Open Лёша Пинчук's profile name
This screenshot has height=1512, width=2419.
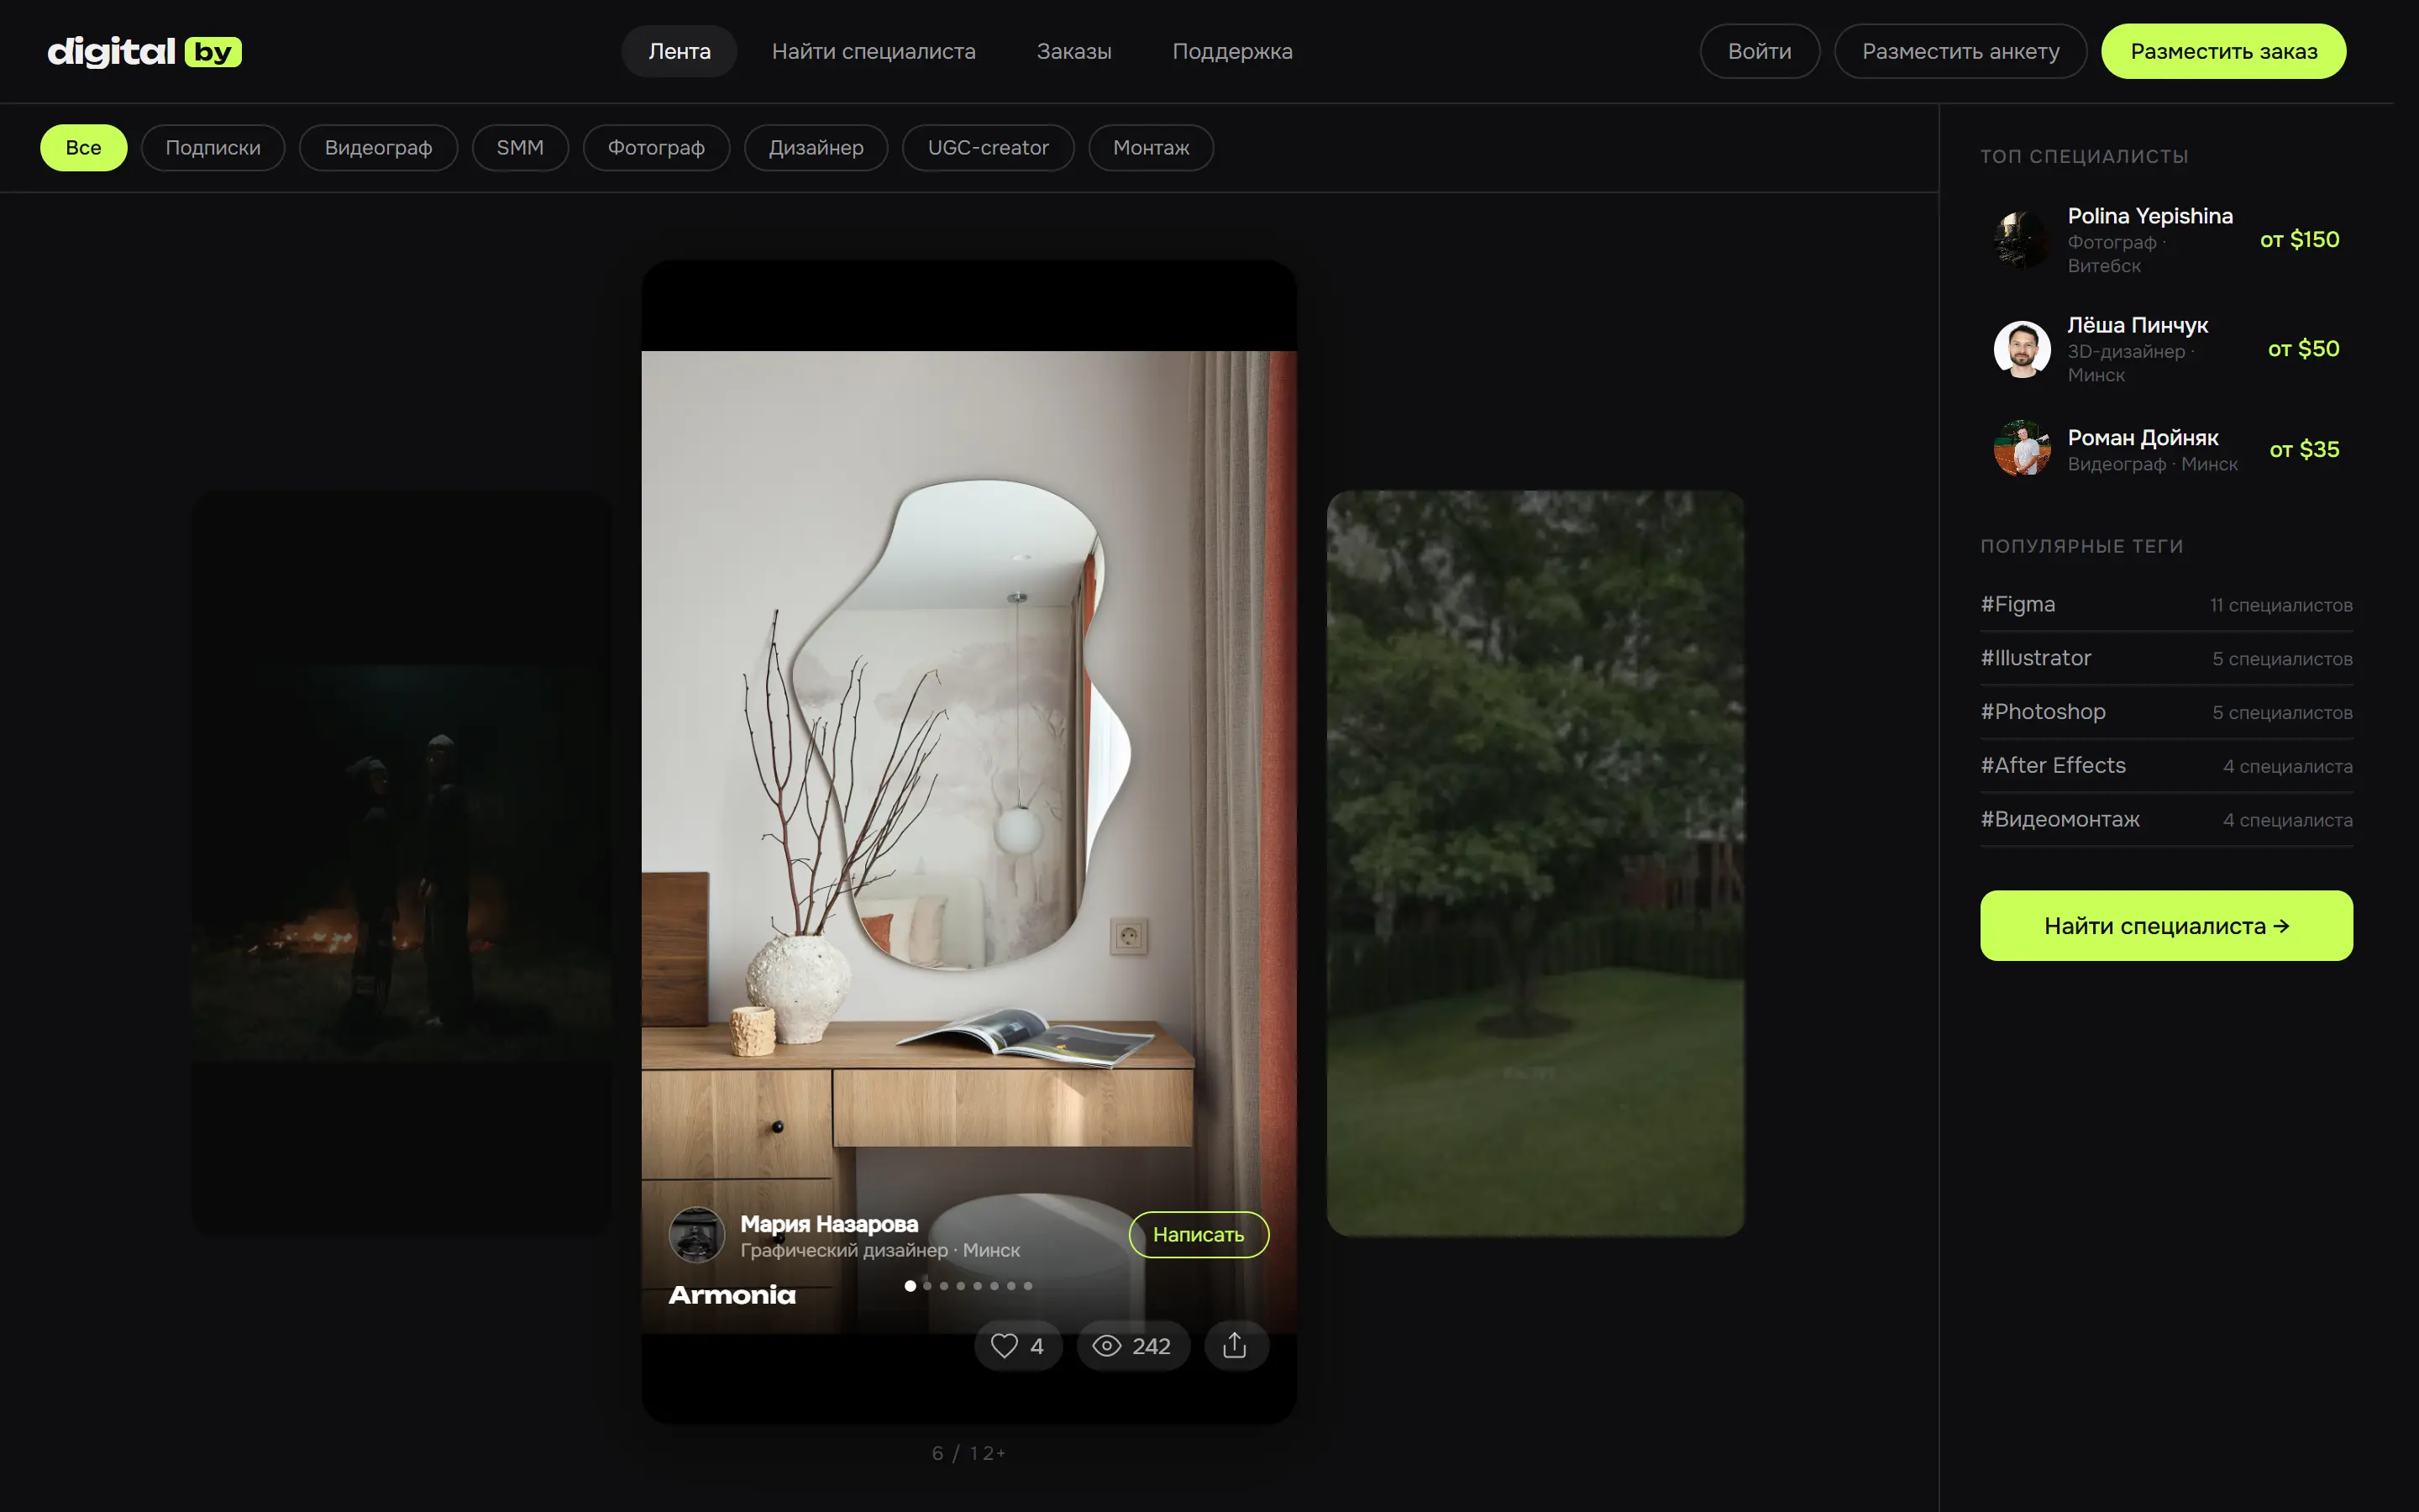click(2137, 326)
